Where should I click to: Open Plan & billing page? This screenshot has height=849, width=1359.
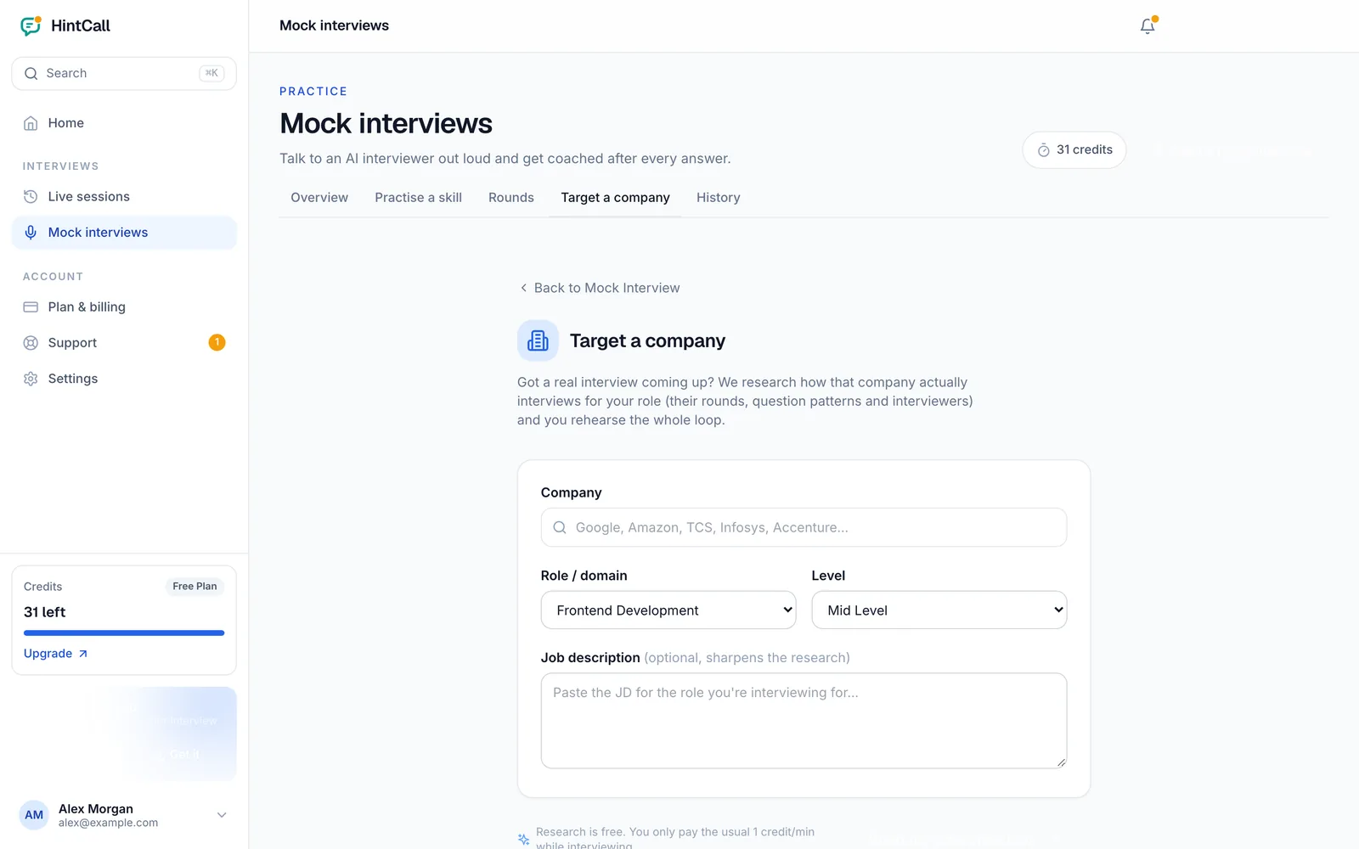124,307
